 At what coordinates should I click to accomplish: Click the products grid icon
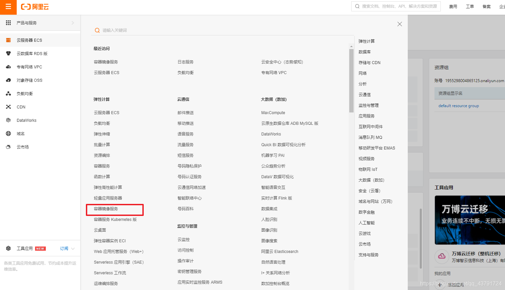tap(8, 23)
